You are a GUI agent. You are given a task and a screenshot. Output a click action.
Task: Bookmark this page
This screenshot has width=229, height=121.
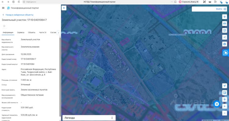click(175, 2)
